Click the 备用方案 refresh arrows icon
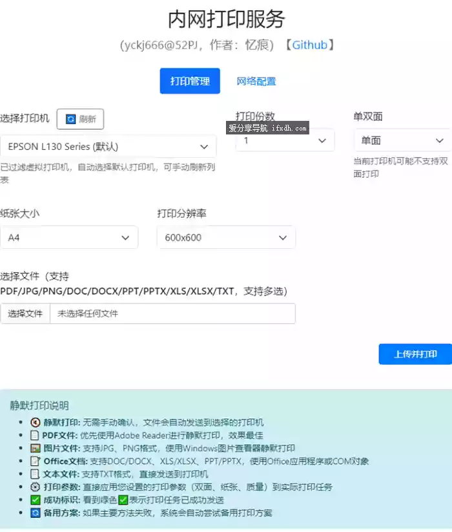This screenshot has width=452, height=532. click(36, 513)
